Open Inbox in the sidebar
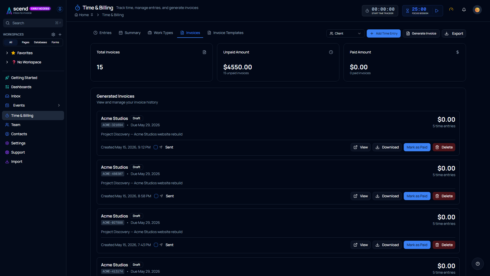This screenshot has height=276, width=490. point(33,96)
